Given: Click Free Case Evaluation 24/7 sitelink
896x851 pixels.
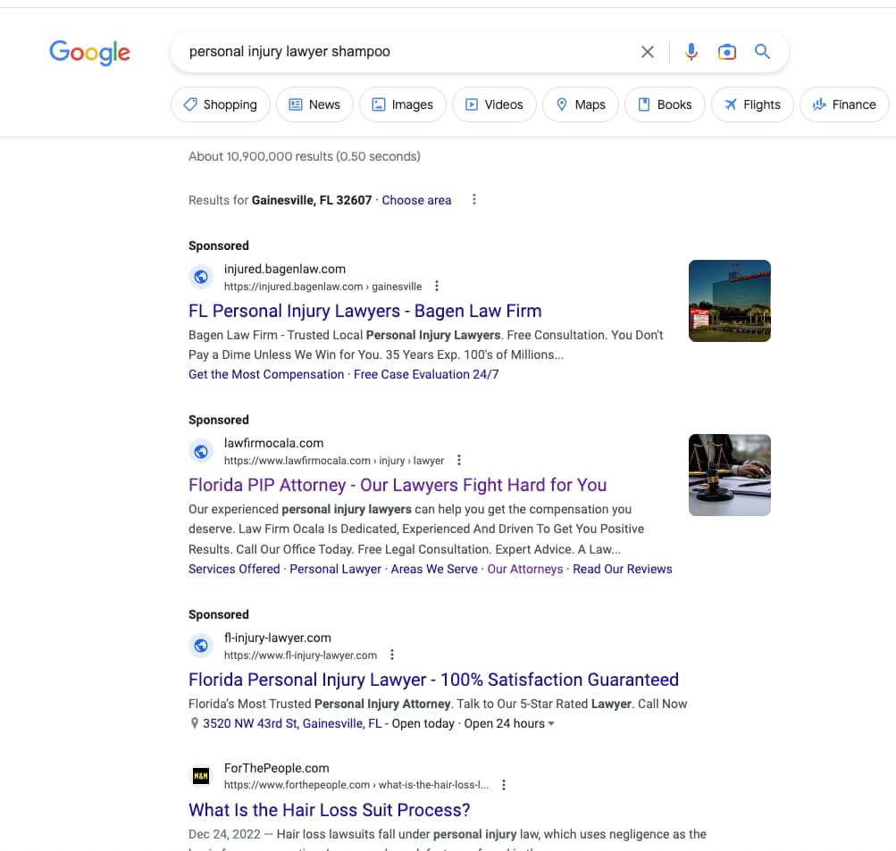Looking at the screenshot, I should click(x=426, y=375).
